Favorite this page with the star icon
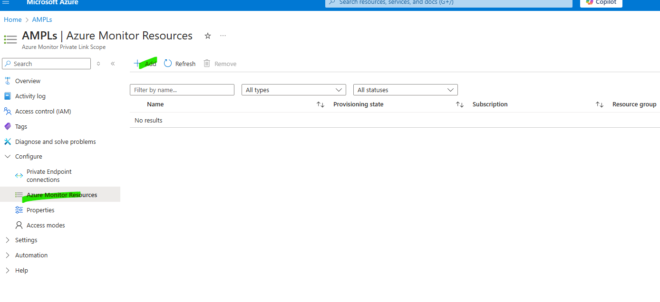Screen dimensions: 660x302 208,36
